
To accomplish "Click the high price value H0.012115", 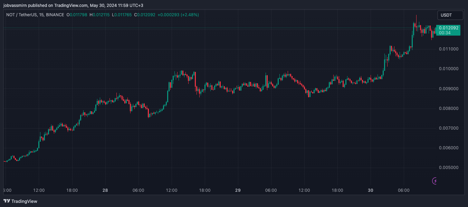I will 99,15.
